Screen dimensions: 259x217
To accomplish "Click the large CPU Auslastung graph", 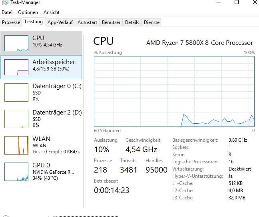I will (174, 91).
